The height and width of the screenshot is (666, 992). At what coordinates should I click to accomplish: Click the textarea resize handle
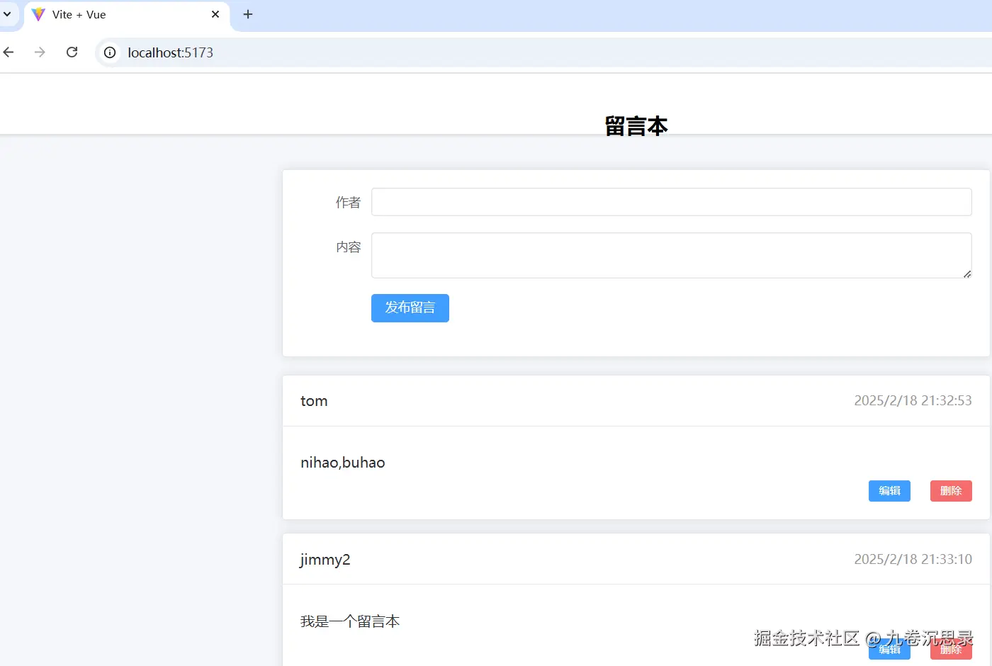pos(967,273)
